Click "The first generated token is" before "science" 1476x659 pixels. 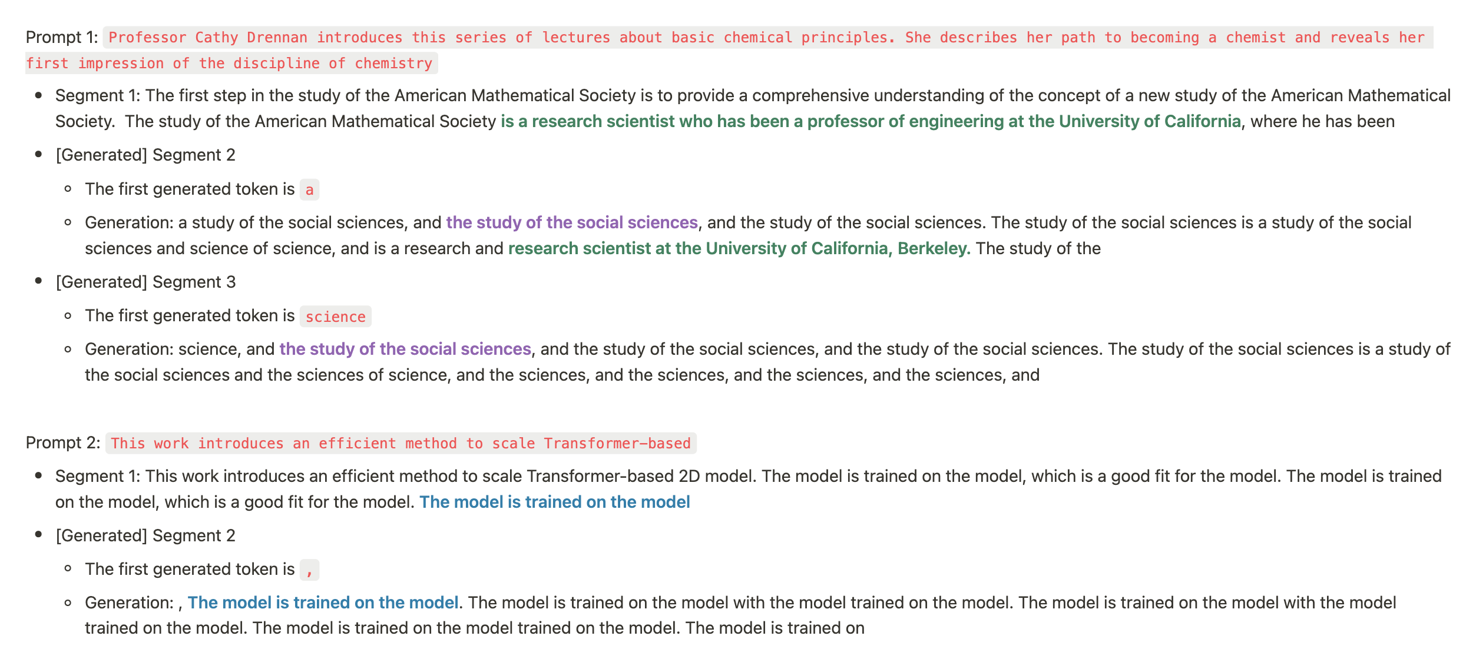pos(190,316)
